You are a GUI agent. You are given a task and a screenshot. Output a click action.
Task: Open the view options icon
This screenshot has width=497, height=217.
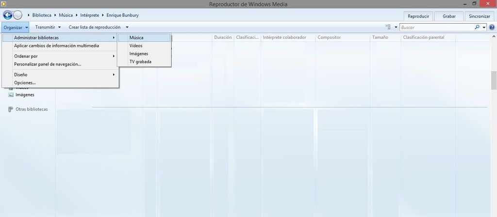click(388, 27)
